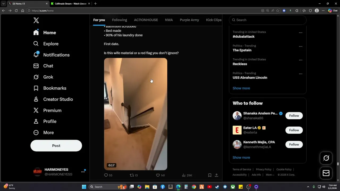
Task: Go to the Home feed
Action: coord(45,33)
